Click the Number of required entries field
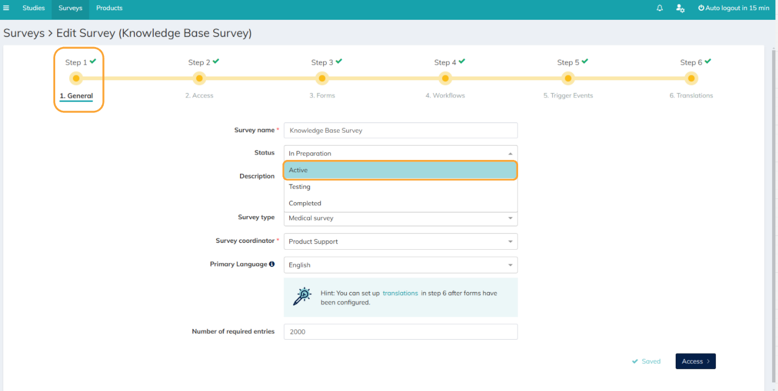 401,332
